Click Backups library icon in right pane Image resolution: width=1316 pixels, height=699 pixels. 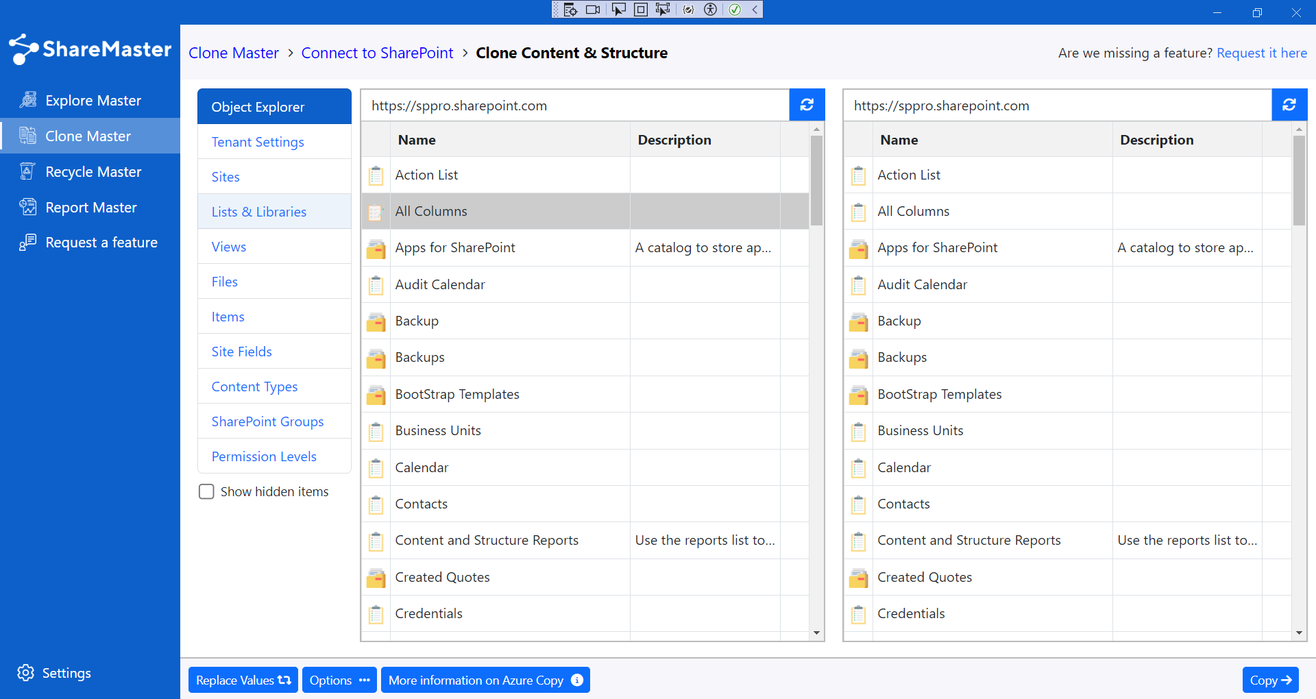coord(858,358)
